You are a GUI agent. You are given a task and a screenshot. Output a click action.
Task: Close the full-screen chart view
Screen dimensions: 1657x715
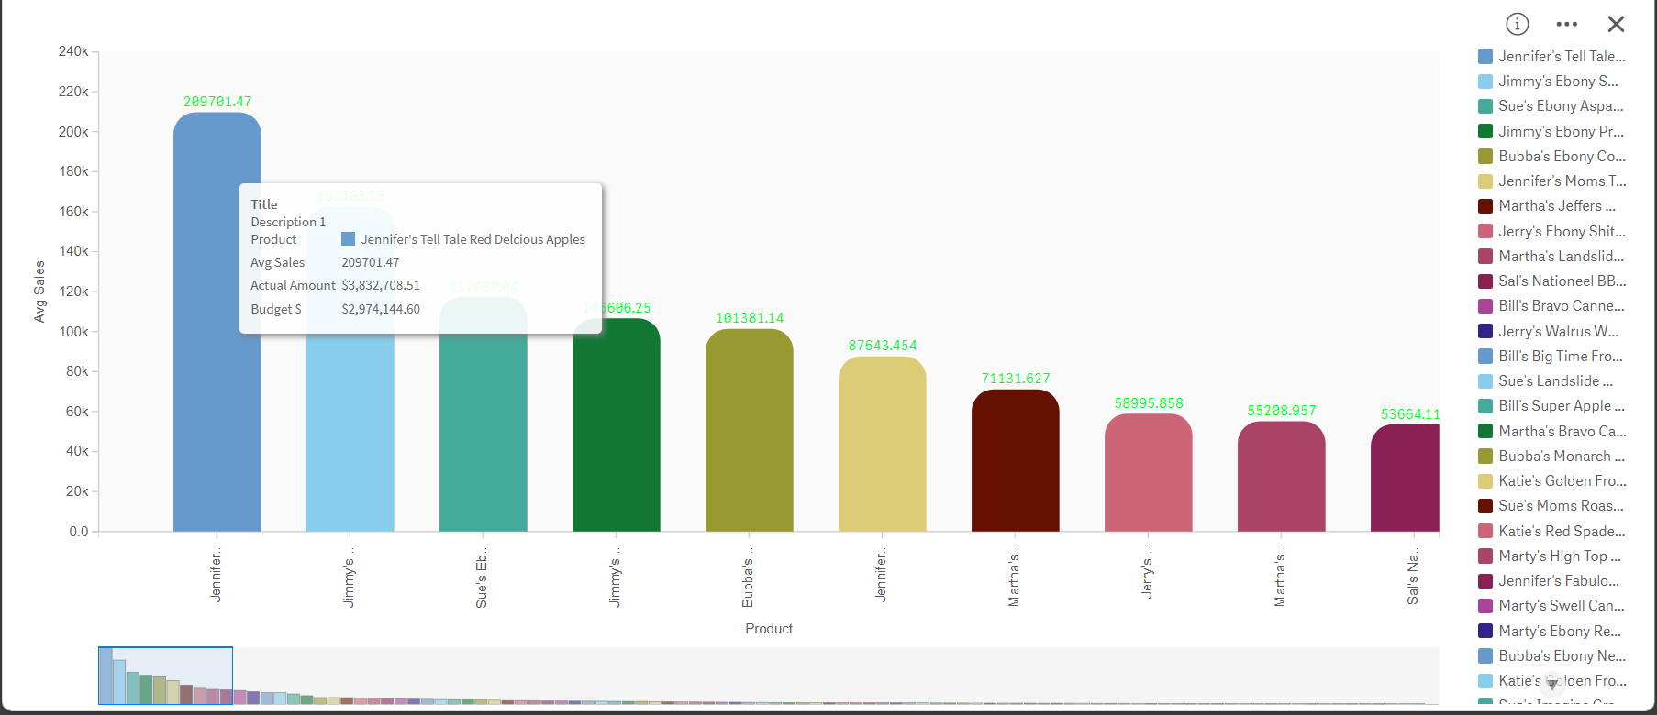pos(1616,24)
